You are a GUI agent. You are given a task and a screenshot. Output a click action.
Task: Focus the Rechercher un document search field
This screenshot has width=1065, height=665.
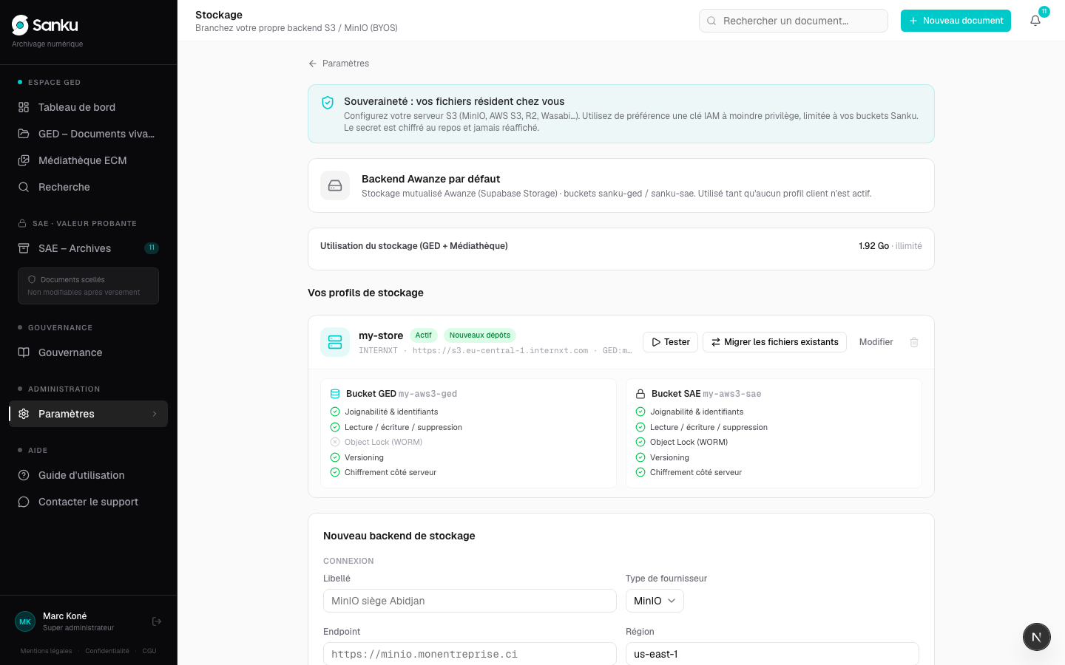pos(794,21)
